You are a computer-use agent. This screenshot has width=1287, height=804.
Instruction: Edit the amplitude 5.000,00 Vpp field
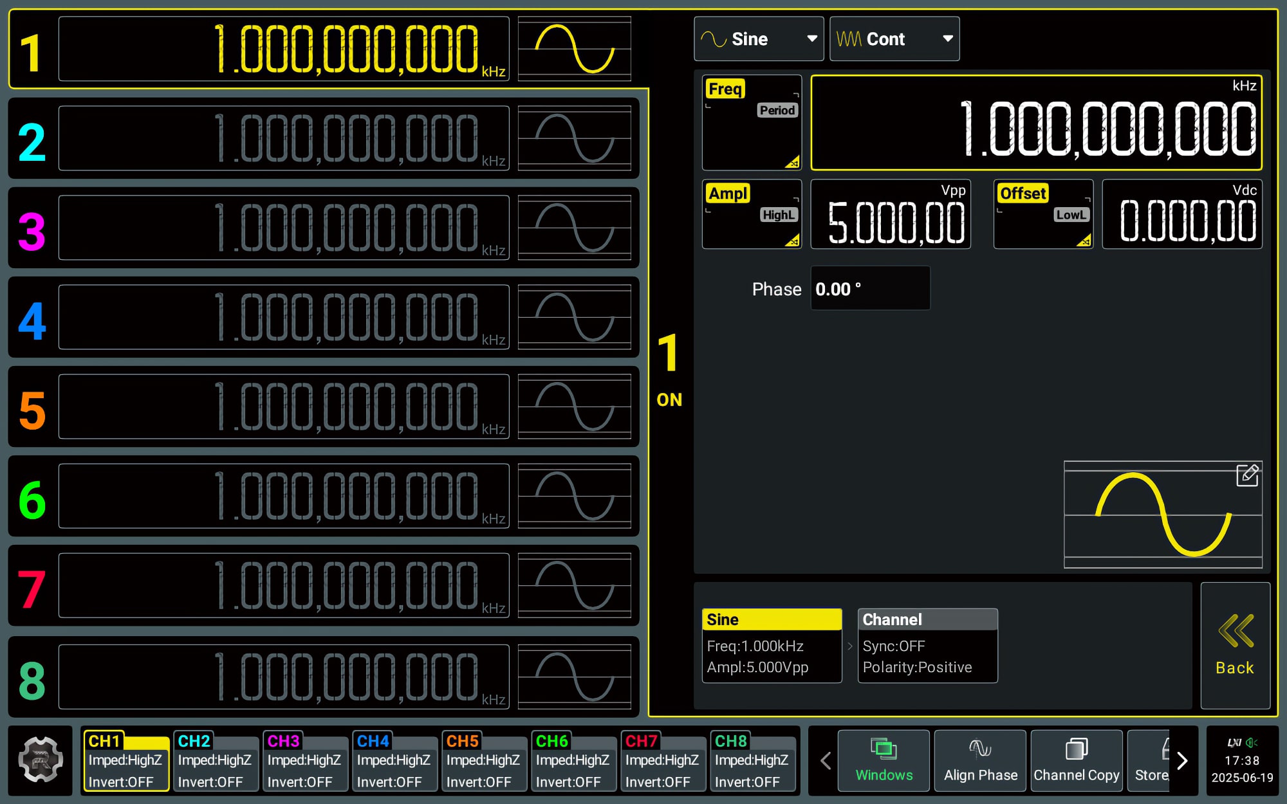point(891,214)
